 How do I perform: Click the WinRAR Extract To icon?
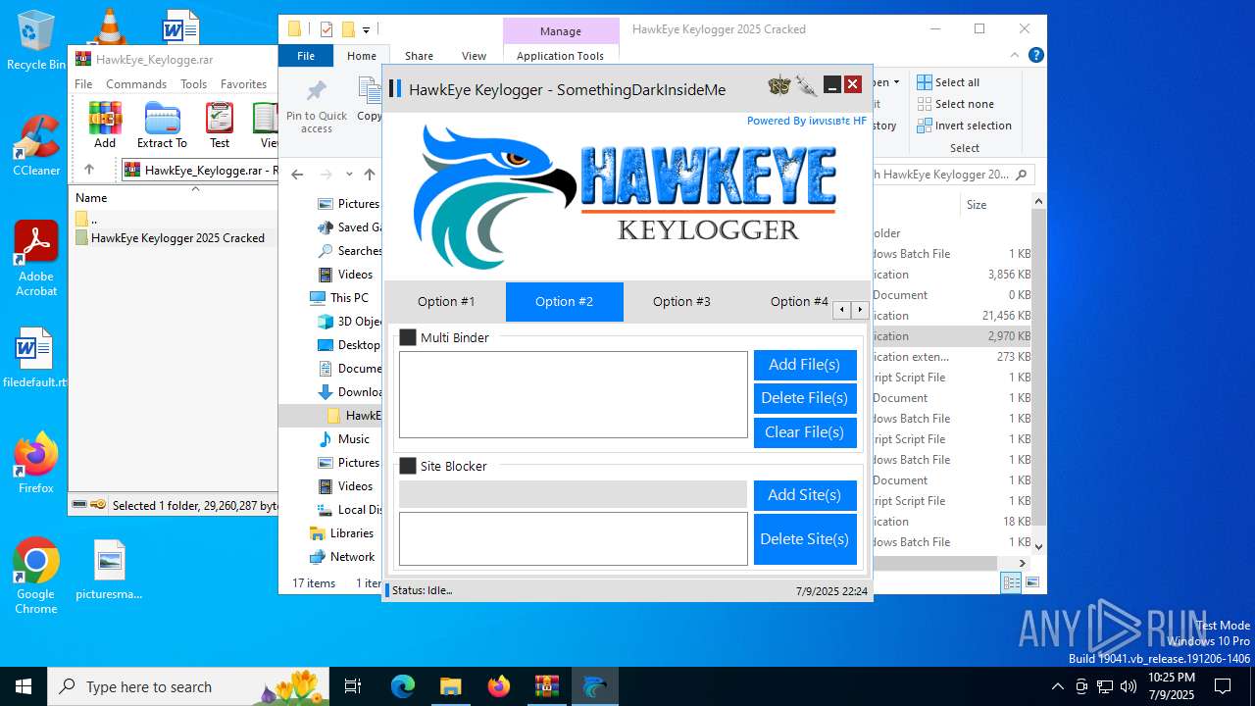(162, 125)
